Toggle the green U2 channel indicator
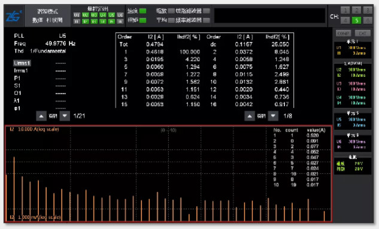Viewport: 379px width, 229px height. (86, 15)
